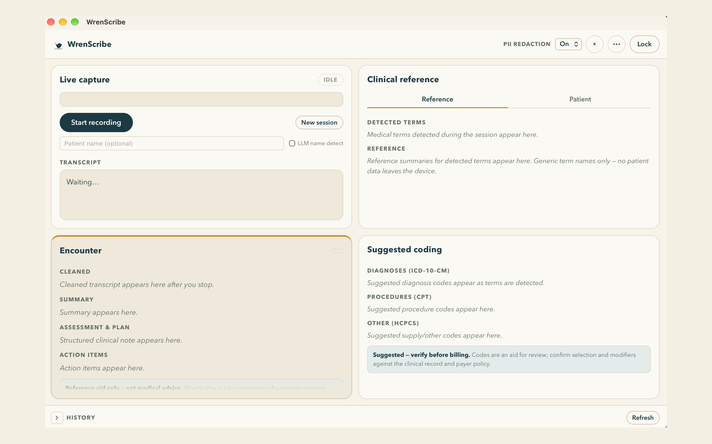Open the three-dots more options menu
712x444 pixels.
tap(616, 44)
